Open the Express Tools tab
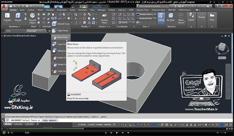 coord(142,10)
